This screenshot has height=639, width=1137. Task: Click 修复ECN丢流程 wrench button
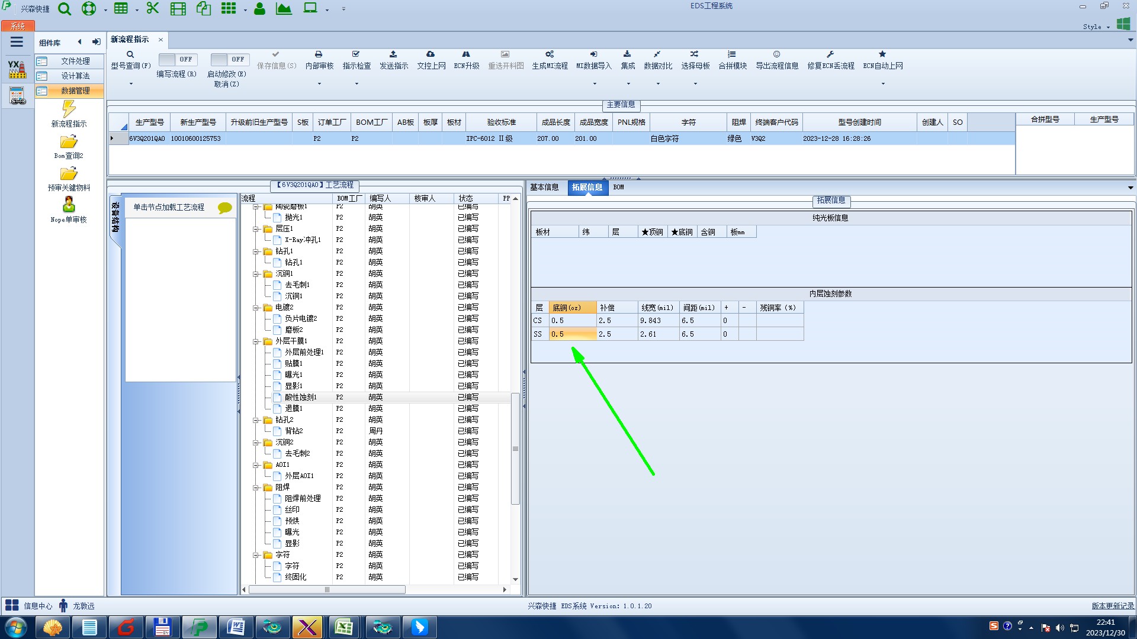[831, 60]
